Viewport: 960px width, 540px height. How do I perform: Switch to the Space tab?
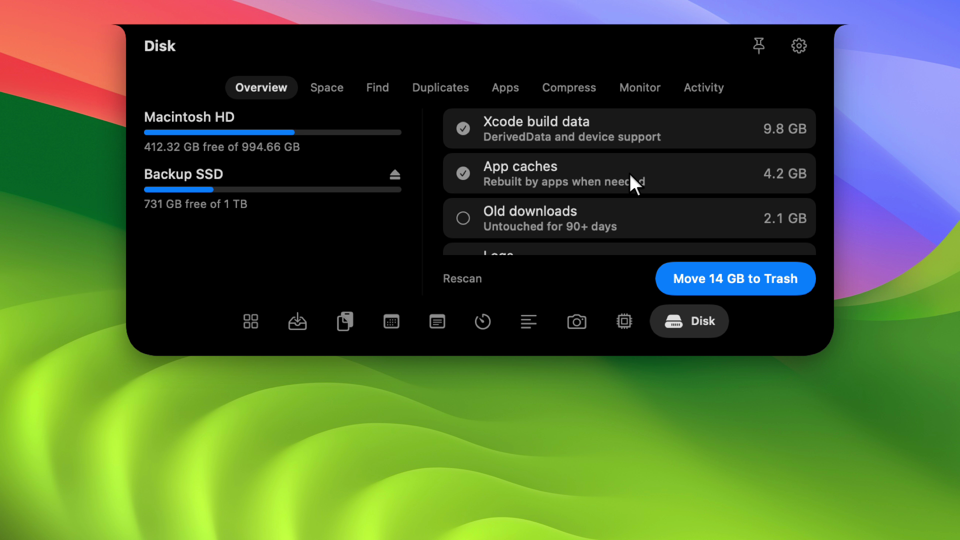(x=326, y=87)
